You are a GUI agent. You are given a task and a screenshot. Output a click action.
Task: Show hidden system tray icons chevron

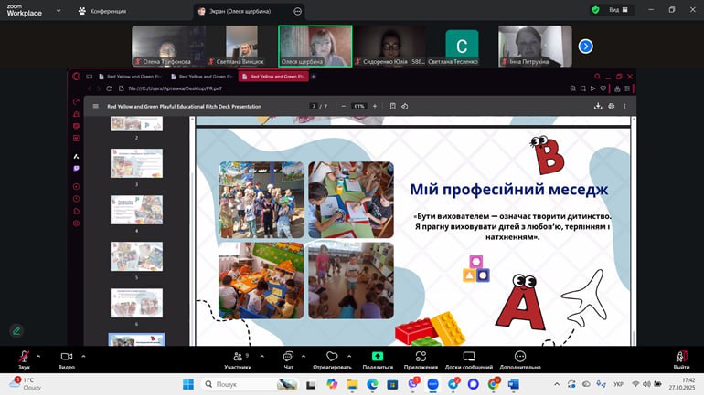pyautogui.click(x=557, y=384)
